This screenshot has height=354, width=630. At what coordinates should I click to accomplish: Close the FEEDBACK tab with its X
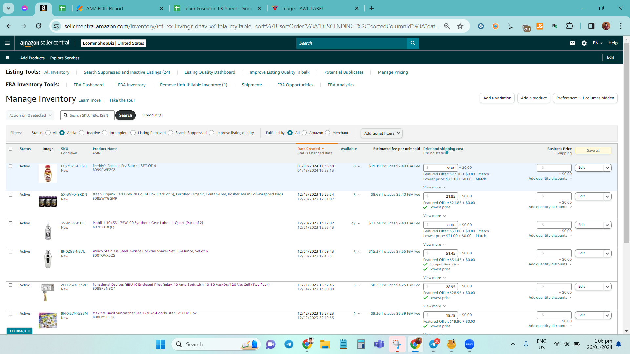click(x=29, y=331)
